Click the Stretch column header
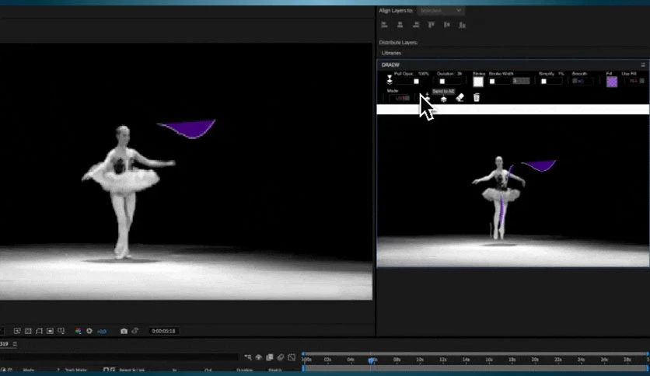 pos(274,371)
